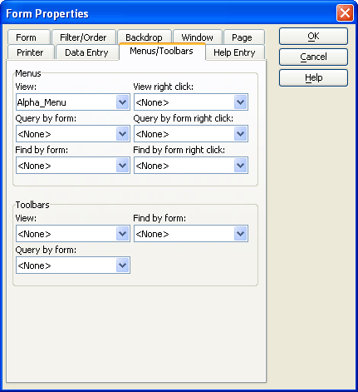Go to the Printer tab
Image resolution: width=358 pixels, height=392 pixels.
31,52
